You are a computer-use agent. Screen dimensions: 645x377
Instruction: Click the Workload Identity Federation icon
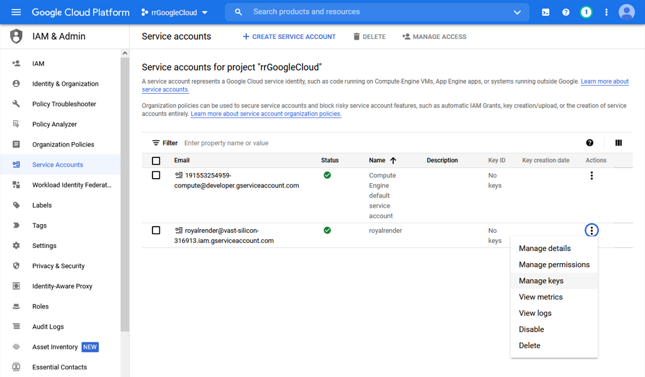point(16,184)
